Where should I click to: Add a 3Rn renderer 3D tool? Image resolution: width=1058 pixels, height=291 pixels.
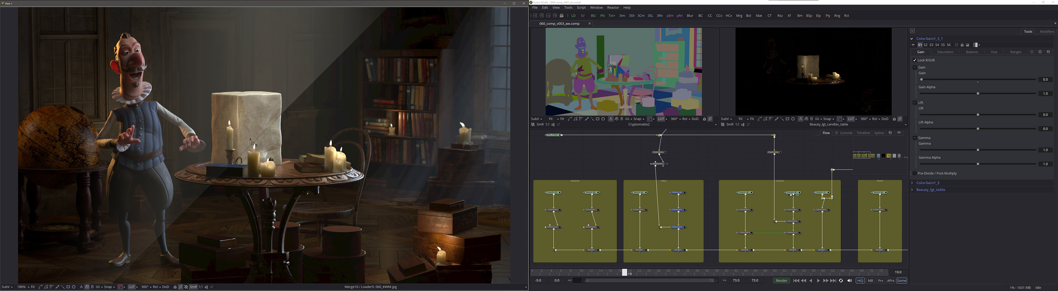(x=660, y=16)
